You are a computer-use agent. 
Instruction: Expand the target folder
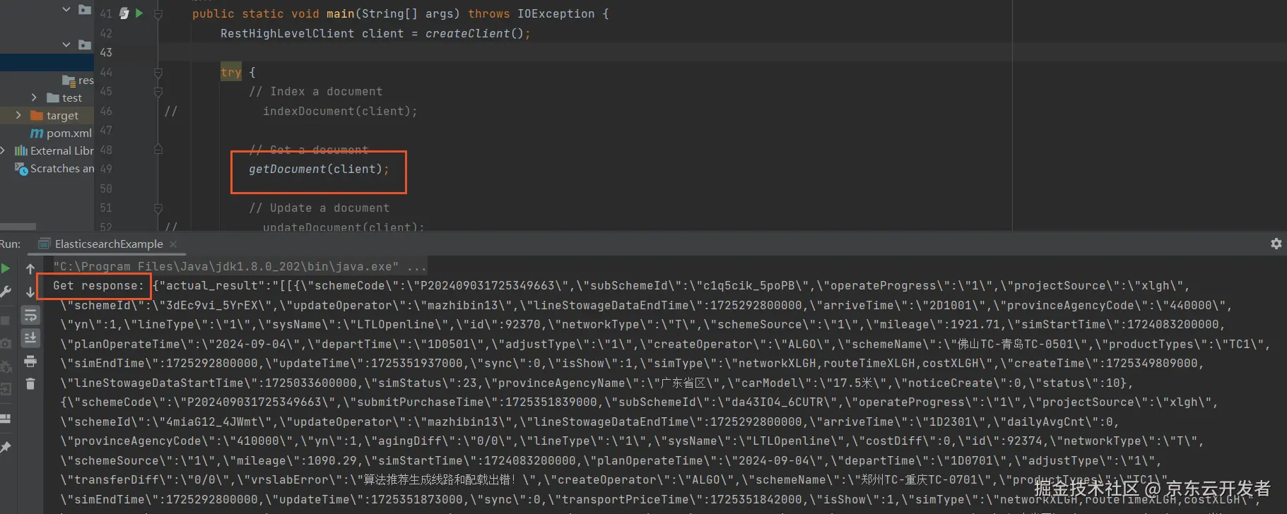tap(18, 114)
